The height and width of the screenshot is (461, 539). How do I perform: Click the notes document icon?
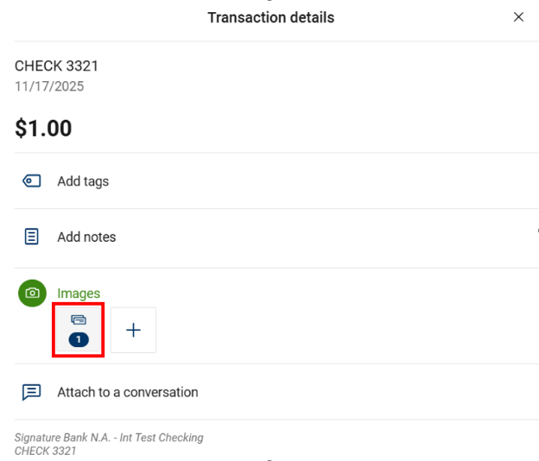point(32,237)
